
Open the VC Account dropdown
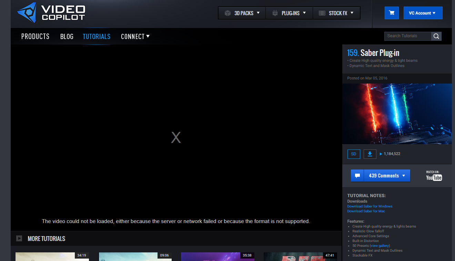423,13
